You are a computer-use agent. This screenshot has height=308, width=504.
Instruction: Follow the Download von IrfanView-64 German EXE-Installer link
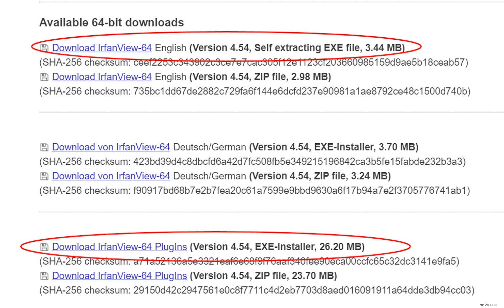point(111,147)
